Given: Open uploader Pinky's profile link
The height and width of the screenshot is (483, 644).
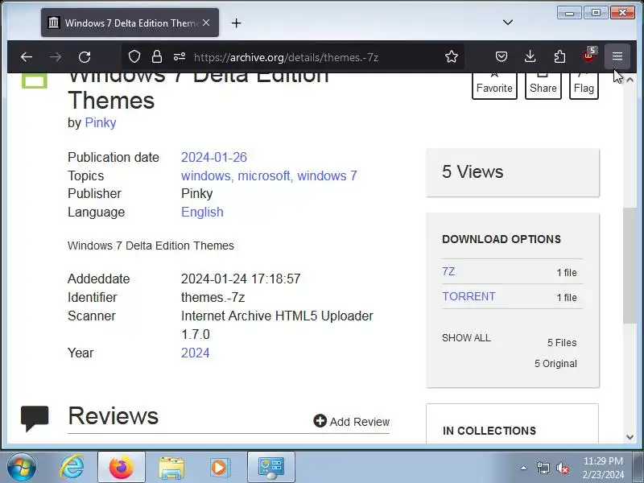Looking at the screenshot, I should (101, 123).
